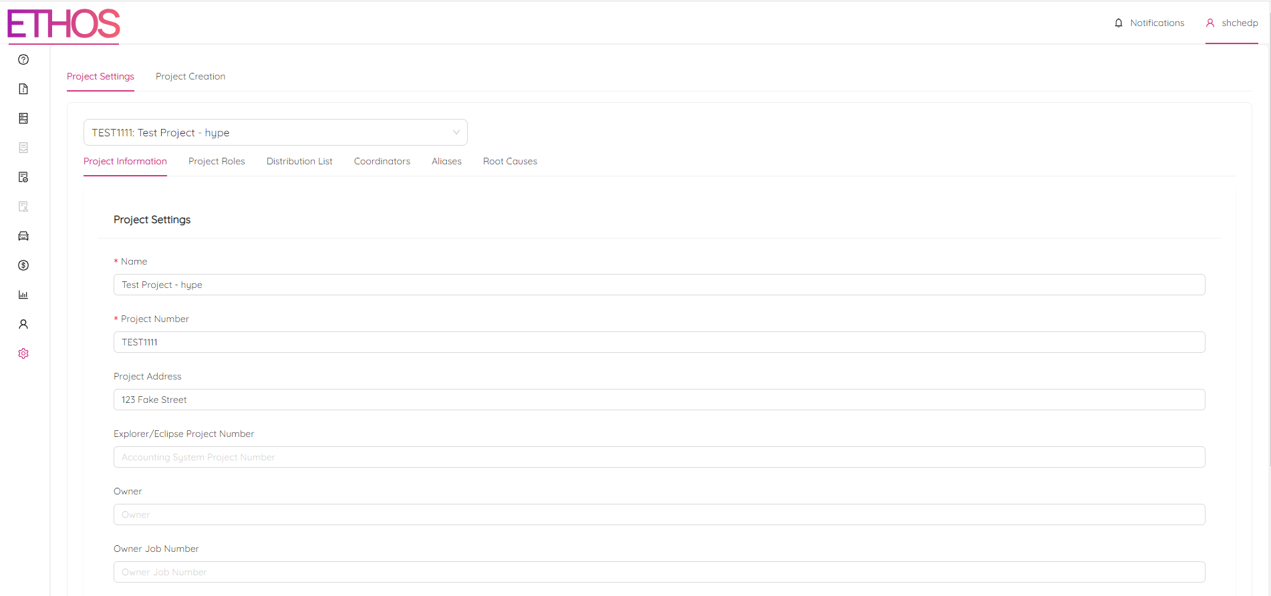Open the document with checkmark sidebar icon
This screenshot has height=596, width=1271.
click(23, 177)
